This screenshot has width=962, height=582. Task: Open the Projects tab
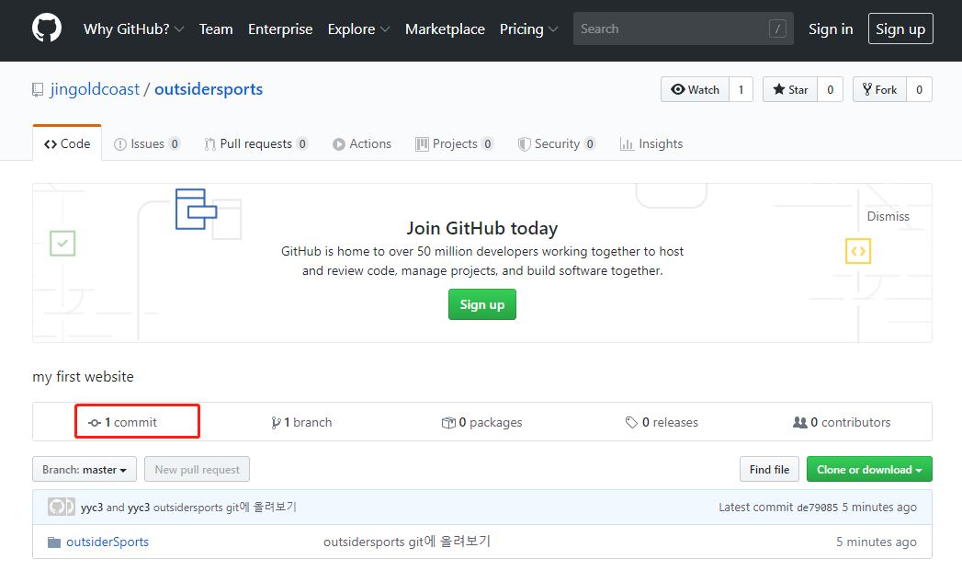[x=455, y=143]
